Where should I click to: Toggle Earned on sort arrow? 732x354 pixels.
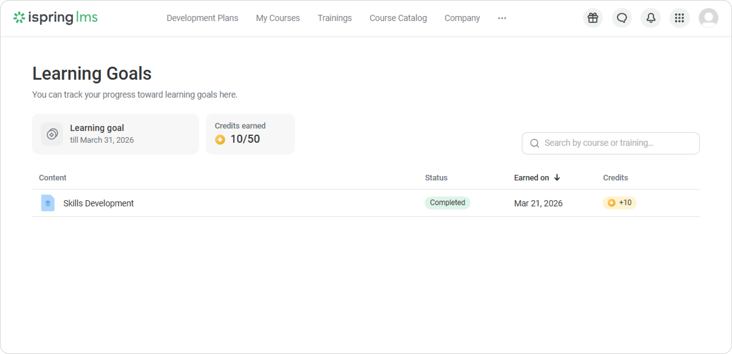point(557,178)
